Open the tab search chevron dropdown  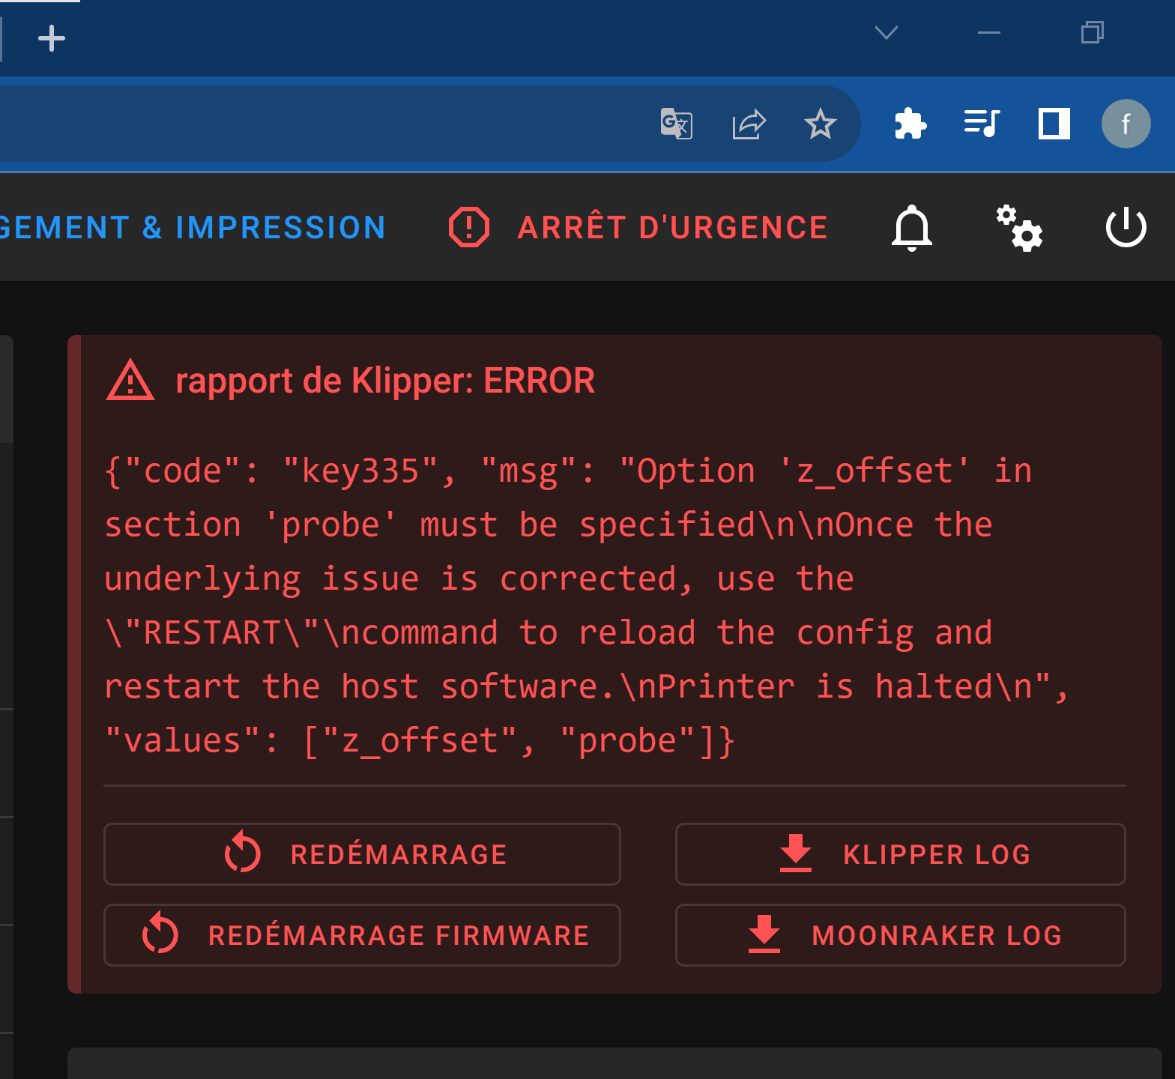pos(886,32)
